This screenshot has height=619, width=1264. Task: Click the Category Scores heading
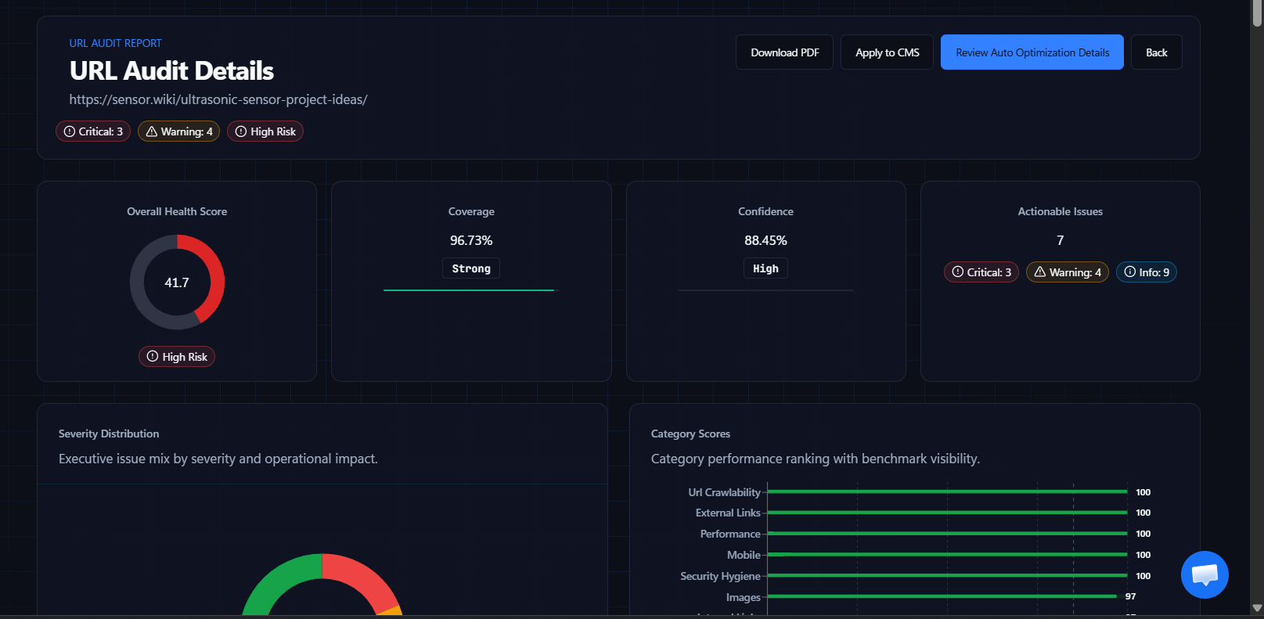pos(690,434)
